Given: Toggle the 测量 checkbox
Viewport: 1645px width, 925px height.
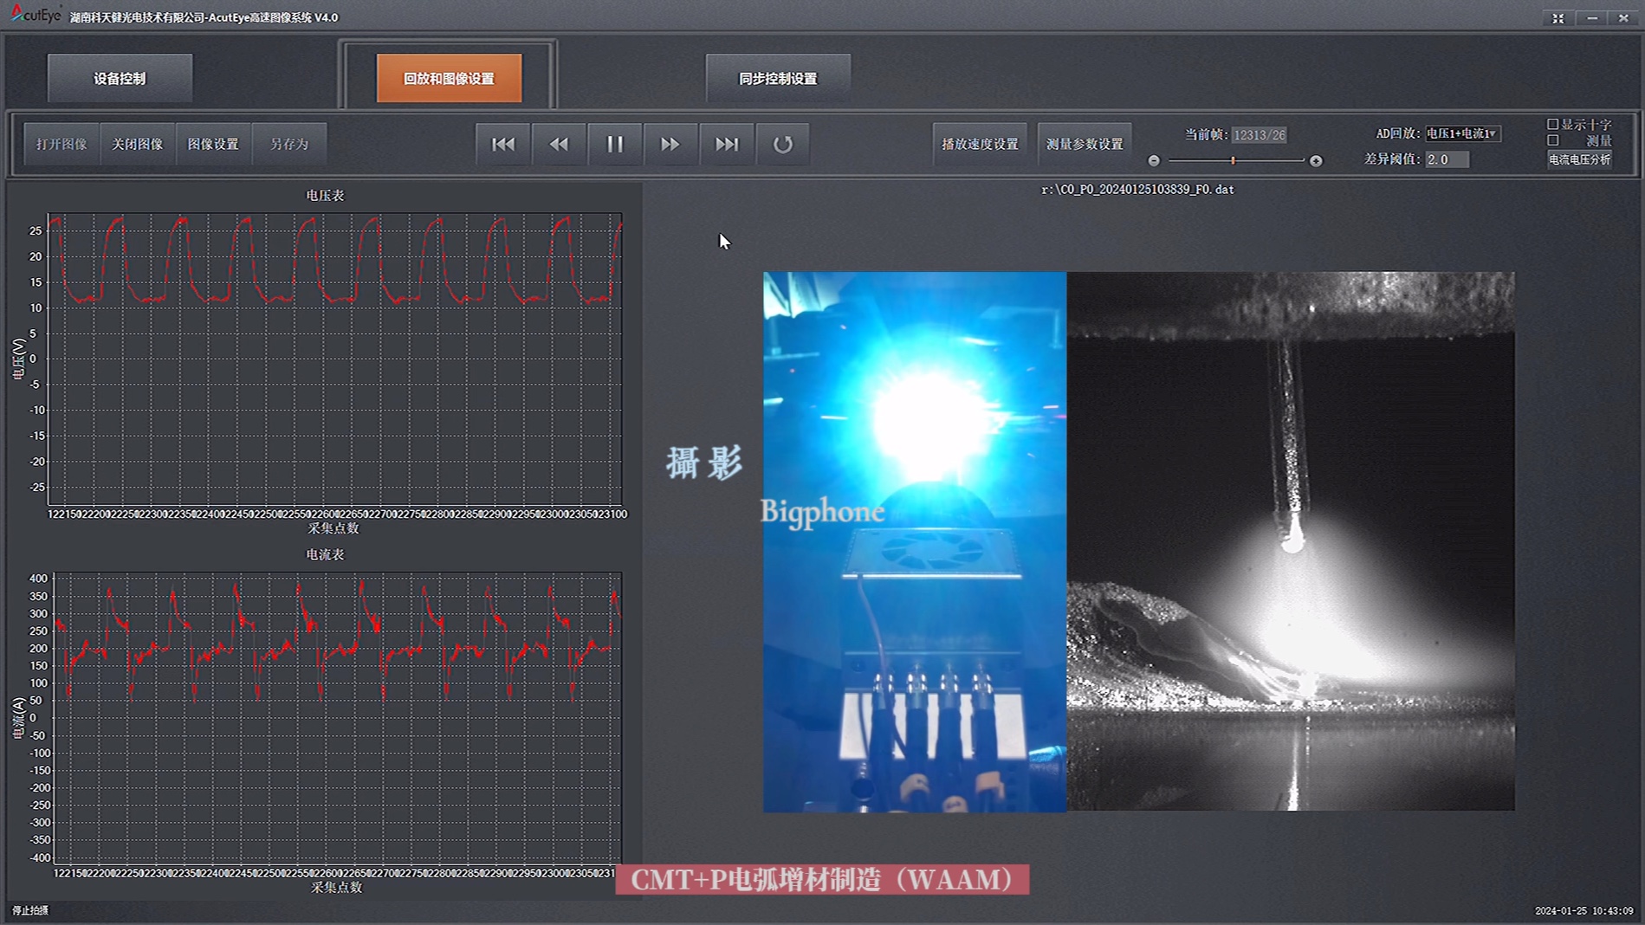Looking at the screenshot, I should point(1553,140).
